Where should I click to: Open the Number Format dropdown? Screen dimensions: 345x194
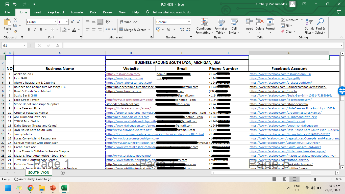pos(189,22)
